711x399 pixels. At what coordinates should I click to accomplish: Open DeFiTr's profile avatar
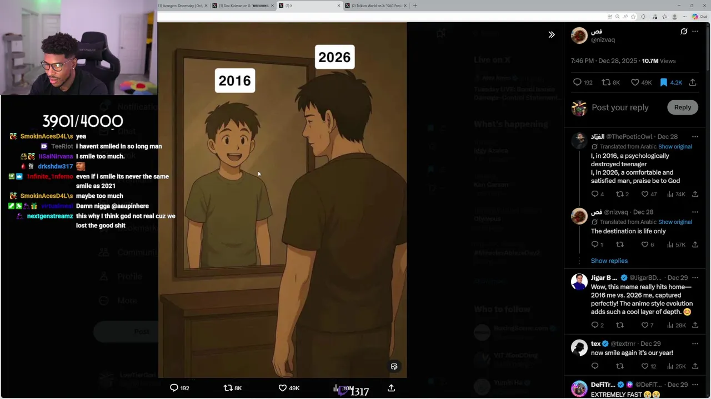tap(579, 388)
